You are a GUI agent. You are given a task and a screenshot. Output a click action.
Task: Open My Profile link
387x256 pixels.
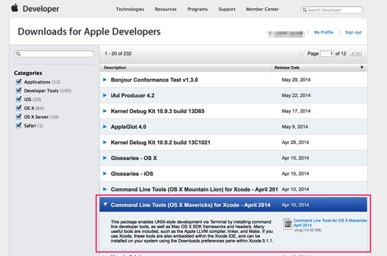coord(323,32)
